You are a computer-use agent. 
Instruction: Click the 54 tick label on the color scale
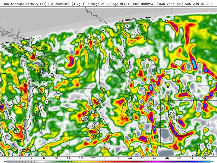(192, 158)
